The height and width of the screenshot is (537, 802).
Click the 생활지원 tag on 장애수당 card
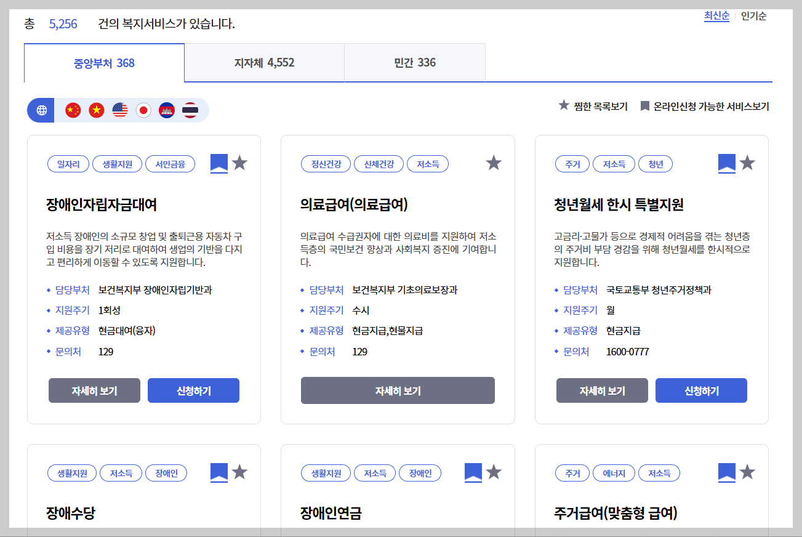tap(72, 473)
